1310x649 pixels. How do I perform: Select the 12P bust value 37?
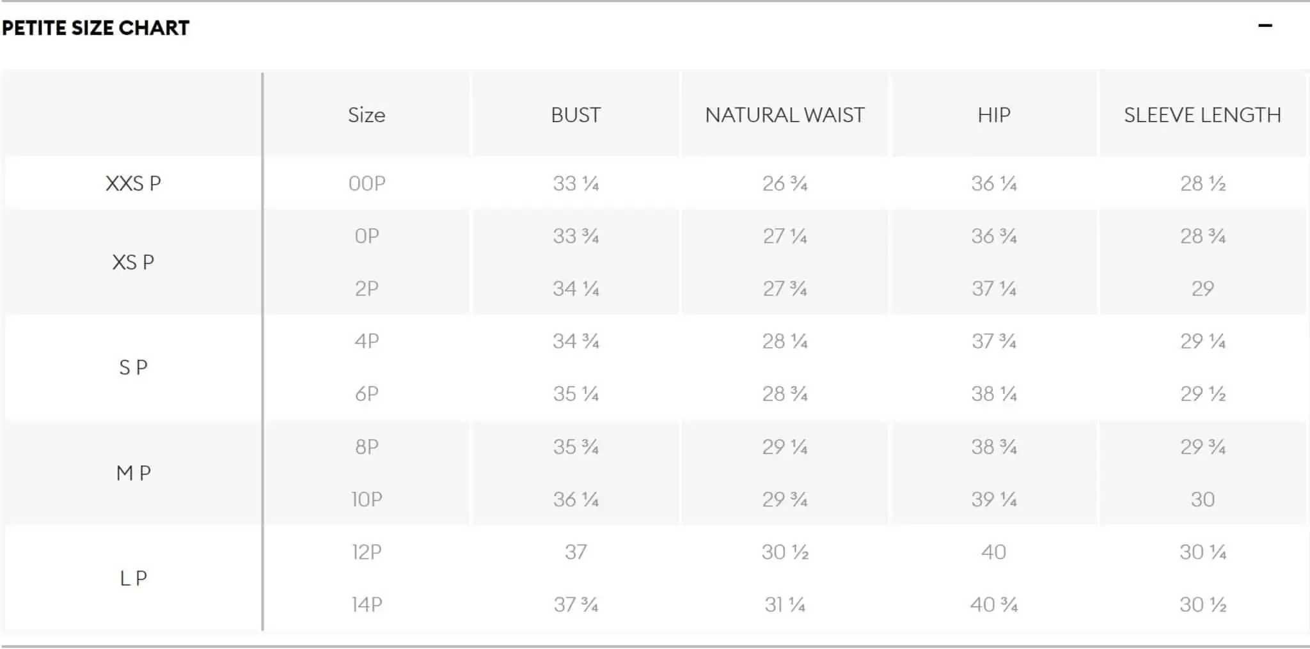click(x=576, y=552)
